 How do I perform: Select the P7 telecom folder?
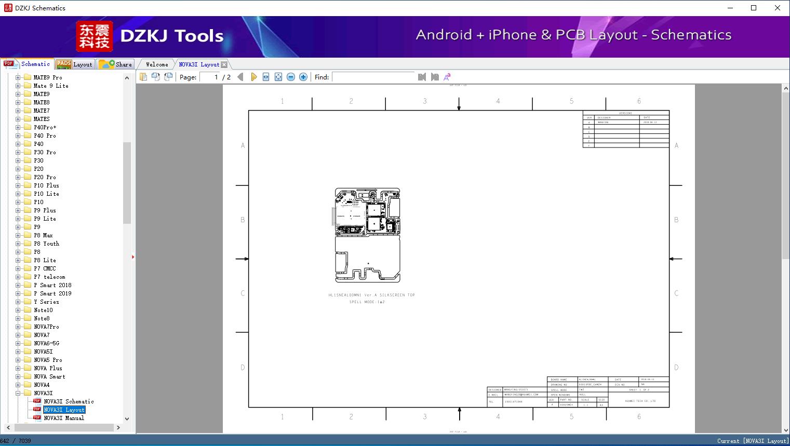49,277
